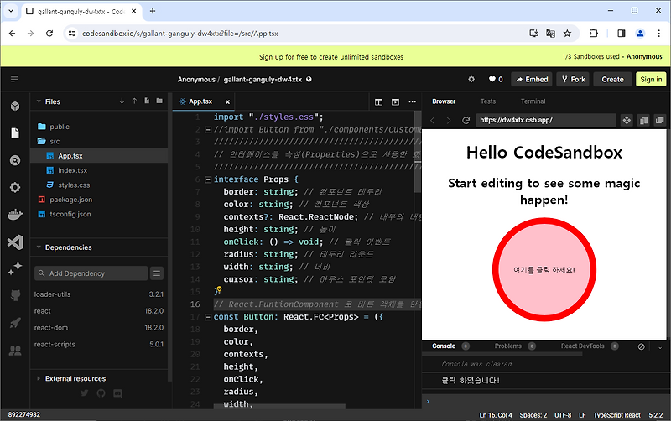
Task: Open the AI sparkles sidebar icon
Action: (x=15, y=268)
